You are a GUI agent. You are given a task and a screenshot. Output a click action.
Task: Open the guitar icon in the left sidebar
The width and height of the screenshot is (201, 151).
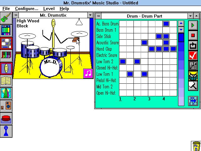pyautogui.click(x=6, y=18)
